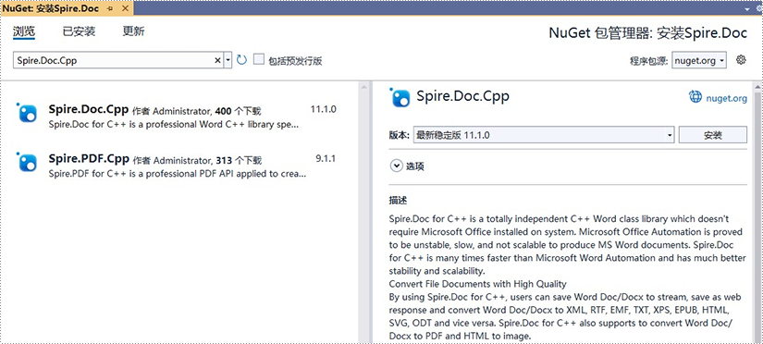The height and width of the screenshot is (344, 763).
Task: Click the Spire.Doc for C++ description line
Action: pyautogui.click(x=173, y=124)
